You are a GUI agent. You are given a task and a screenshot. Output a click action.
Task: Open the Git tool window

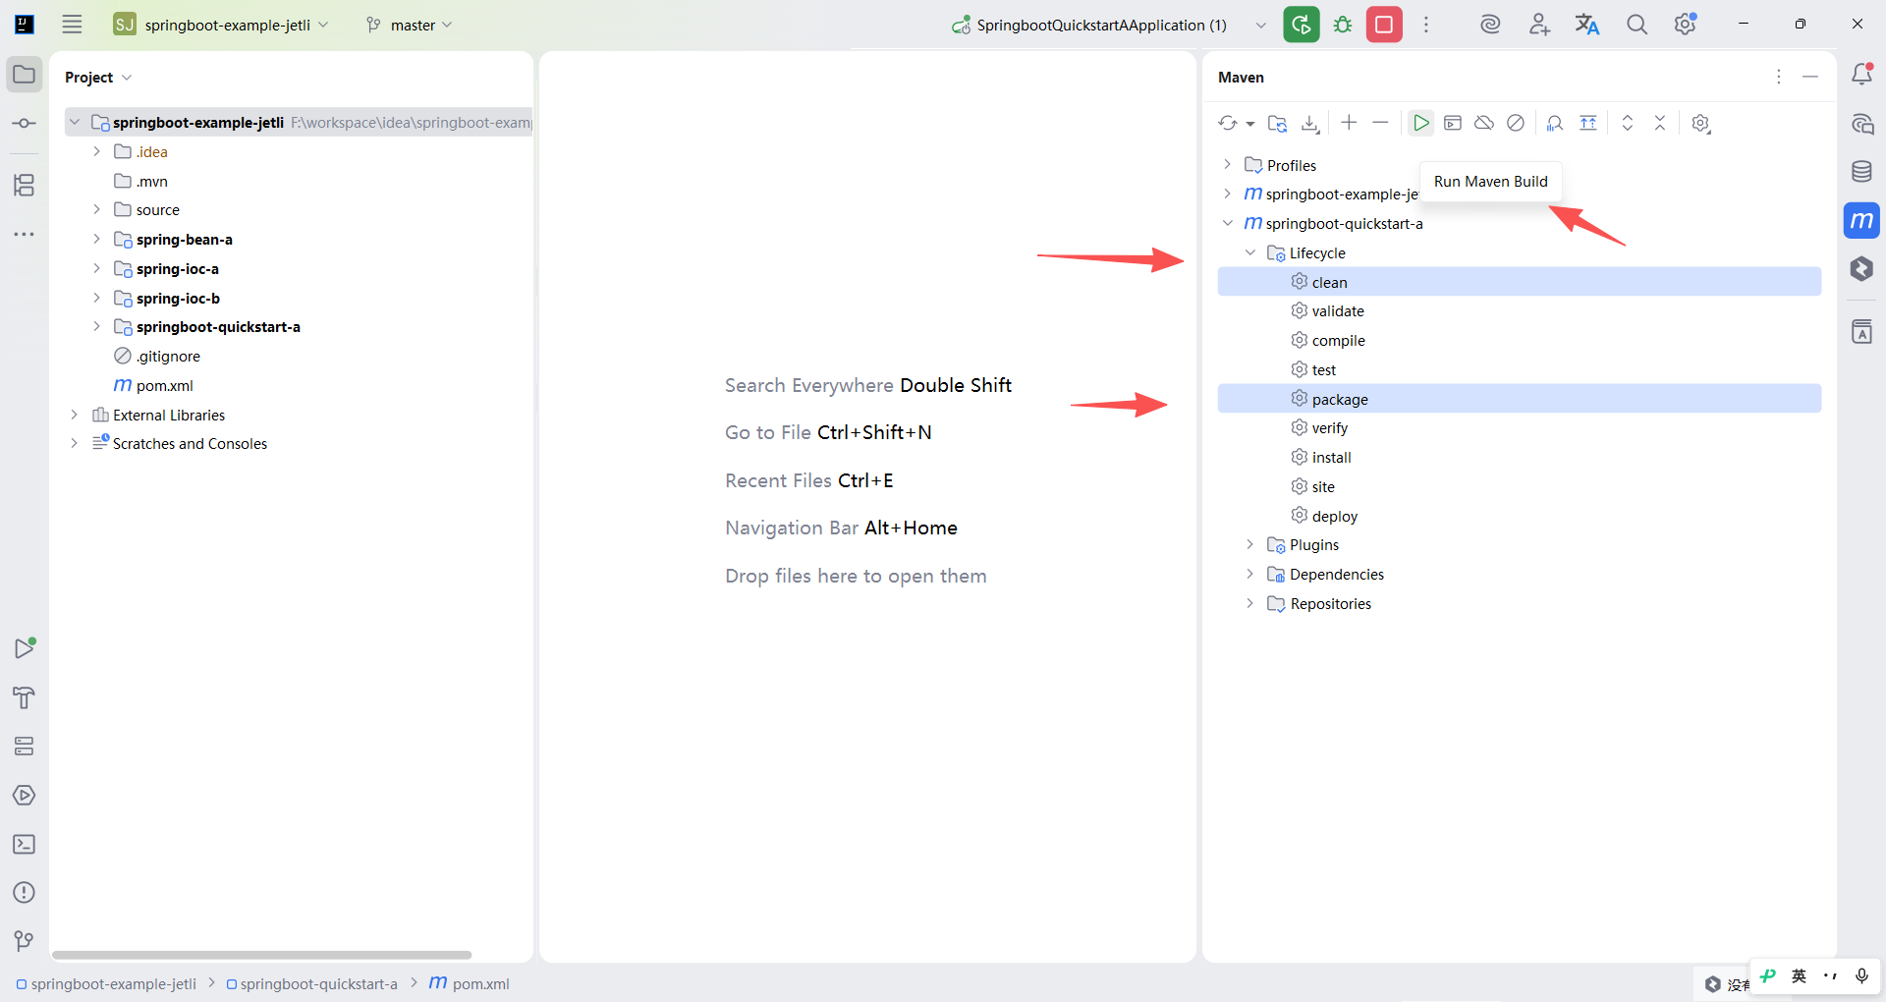click(25, 941)
